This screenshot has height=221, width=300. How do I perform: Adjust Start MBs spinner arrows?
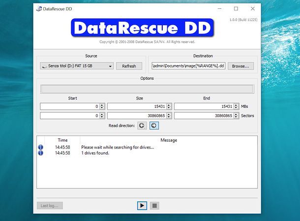click(x=102, y=106)
